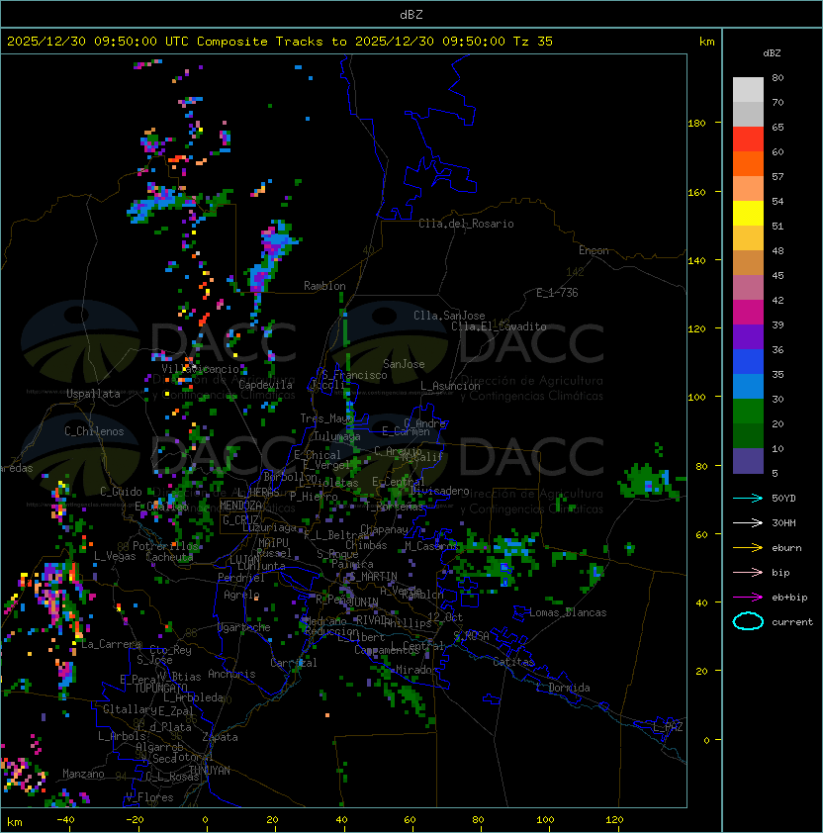The width and height of the screenshot is (823, 833).
Task: Select the yellow eburn arrow symbol
Action: 748,547
